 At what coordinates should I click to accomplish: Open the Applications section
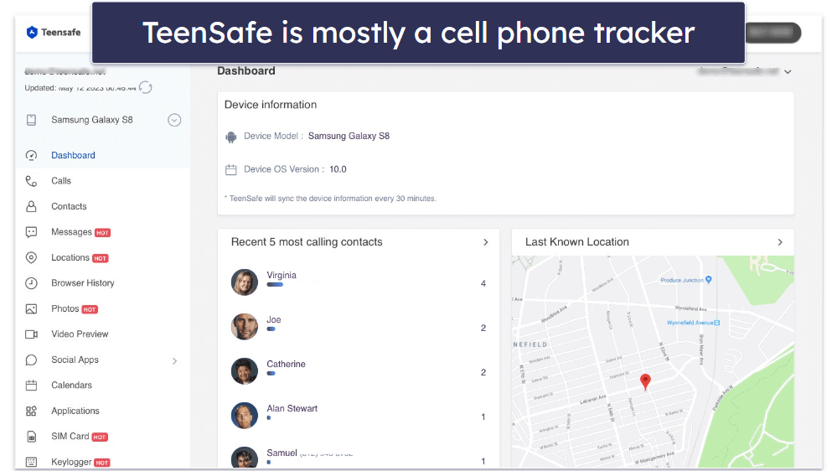click(75, 411)
